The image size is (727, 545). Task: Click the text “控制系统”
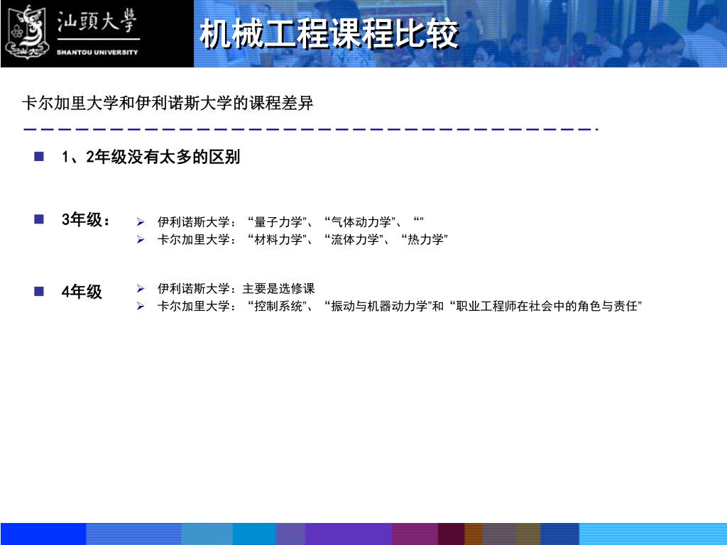click(278, 306)
